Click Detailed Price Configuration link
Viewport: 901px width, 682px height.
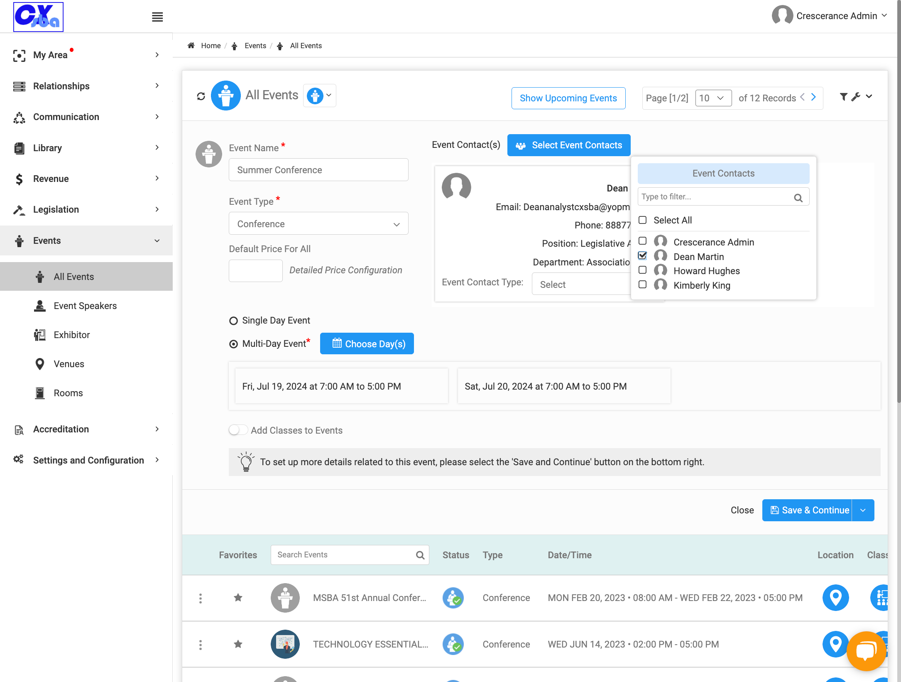345,270
